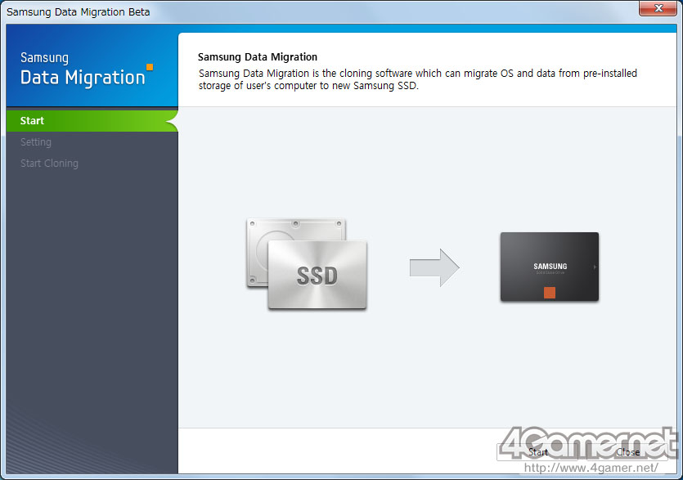
Task: Select the Start step in sidebar
Action: [92, 121]
